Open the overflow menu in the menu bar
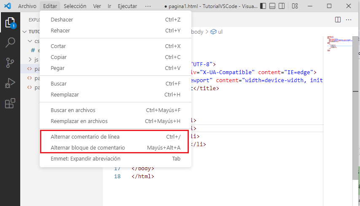 [148, 6]
